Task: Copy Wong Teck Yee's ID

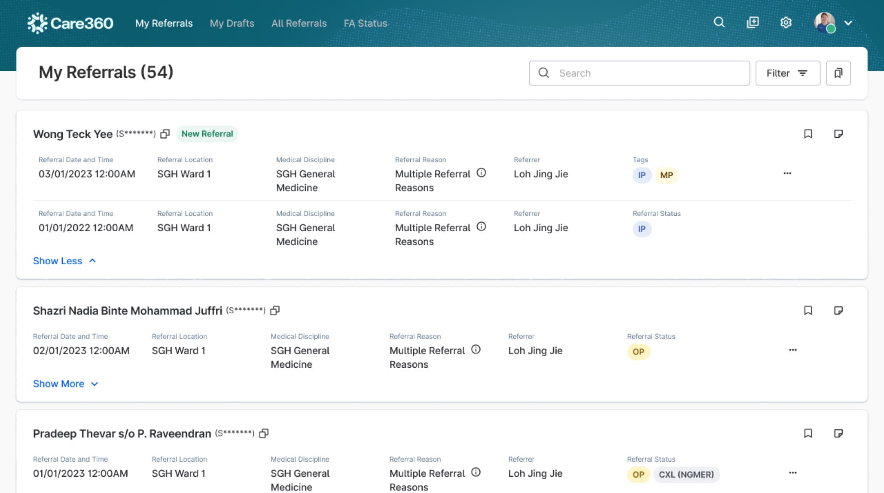Action: (165, 134)
